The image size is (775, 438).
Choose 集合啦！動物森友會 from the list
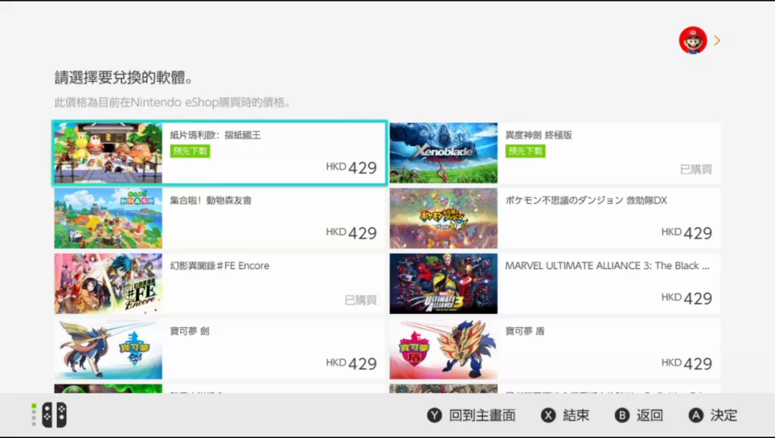coord(220,218)
